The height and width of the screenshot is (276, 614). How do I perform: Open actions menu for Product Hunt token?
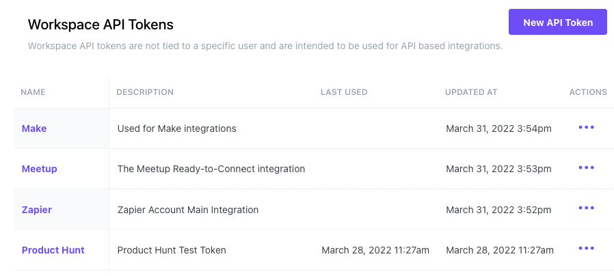586,249
